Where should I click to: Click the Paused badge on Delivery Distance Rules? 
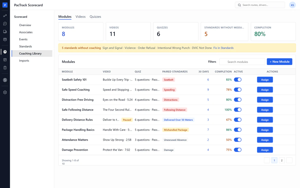click(x=127, y=120)
